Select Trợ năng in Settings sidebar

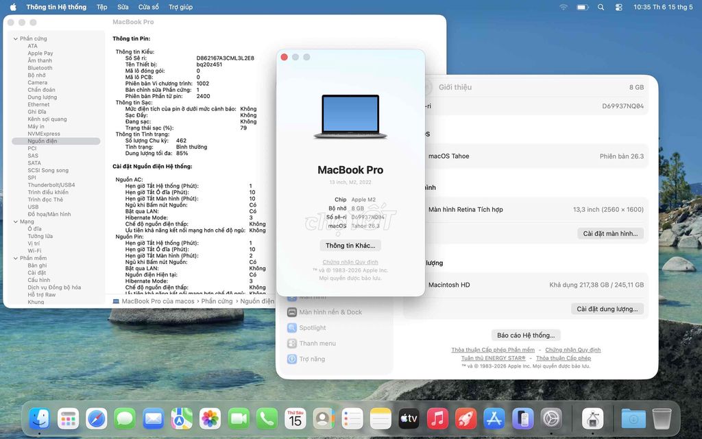coord(312,359)
